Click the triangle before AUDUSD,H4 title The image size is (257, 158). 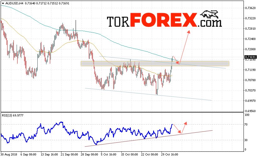[3, 3]
